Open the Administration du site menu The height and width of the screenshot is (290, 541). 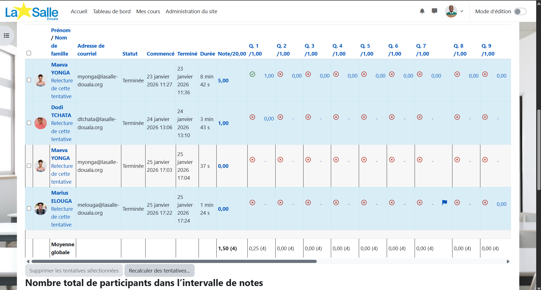191,12
